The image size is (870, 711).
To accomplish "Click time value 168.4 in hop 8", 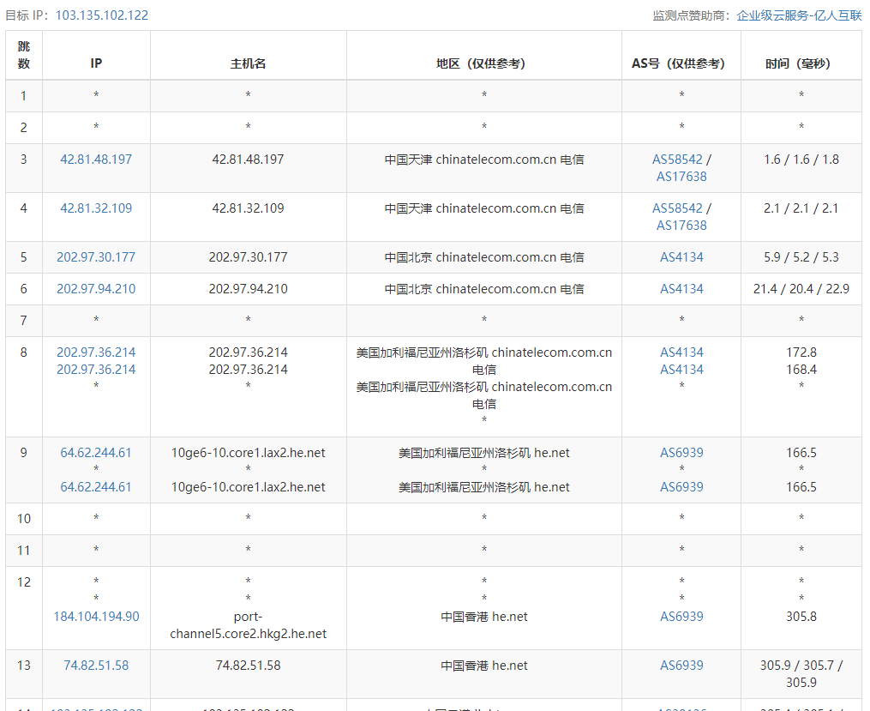I will 801,370.
